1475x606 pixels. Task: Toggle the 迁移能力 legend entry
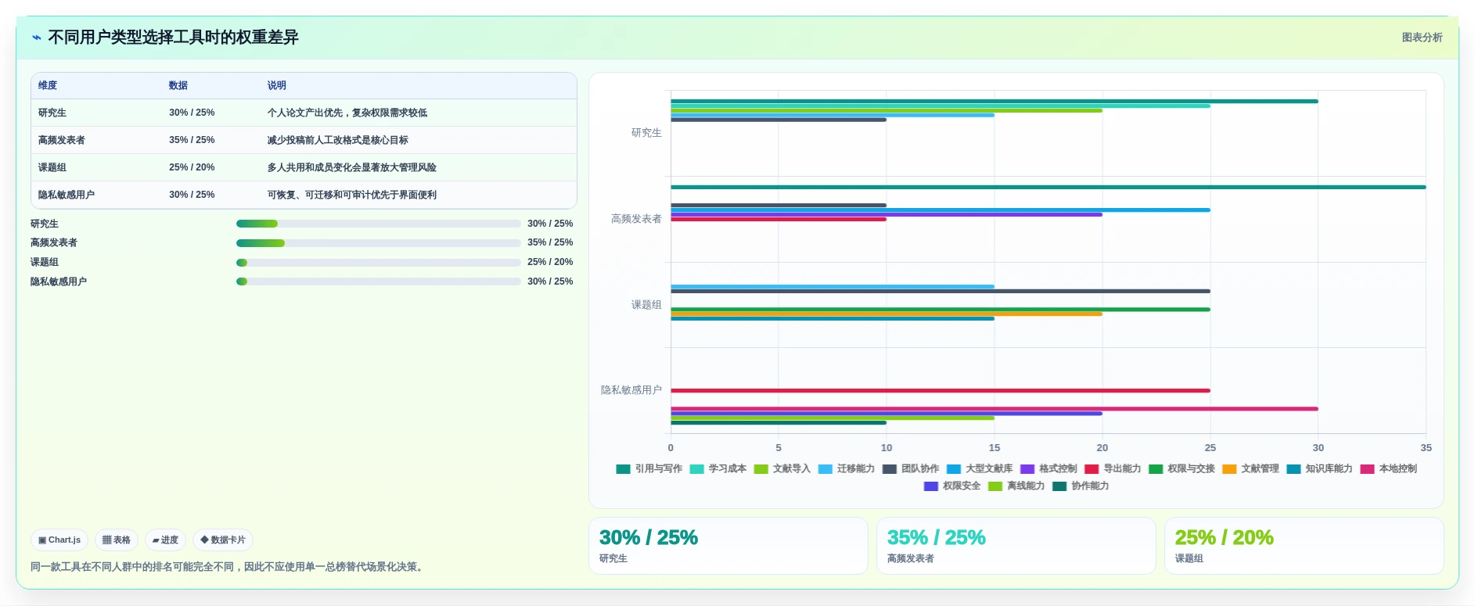click(847, 469)
